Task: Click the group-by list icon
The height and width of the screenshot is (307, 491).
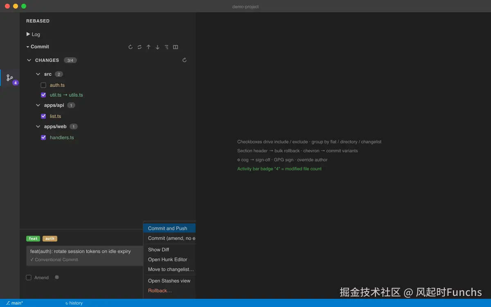Action: click(x=167, y=47)
